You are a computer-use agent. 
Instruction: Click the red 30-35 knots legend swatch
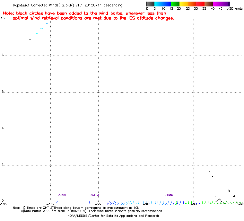(x=200, y=4)
